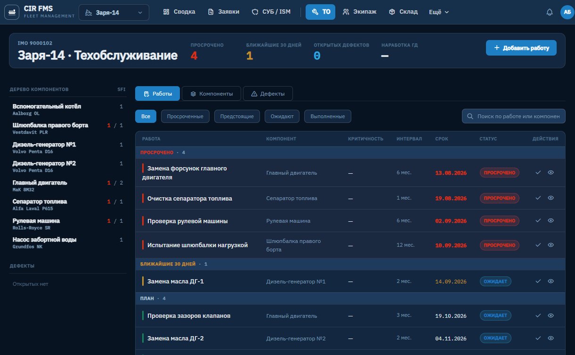Select the Все filter chip
The width and height of the screenshot is (575, 355).
tap(146, 116)
